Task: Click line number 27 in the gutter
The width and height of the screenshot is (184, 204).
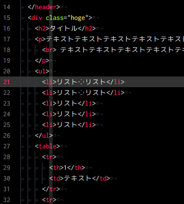Action: click(7, 146)
